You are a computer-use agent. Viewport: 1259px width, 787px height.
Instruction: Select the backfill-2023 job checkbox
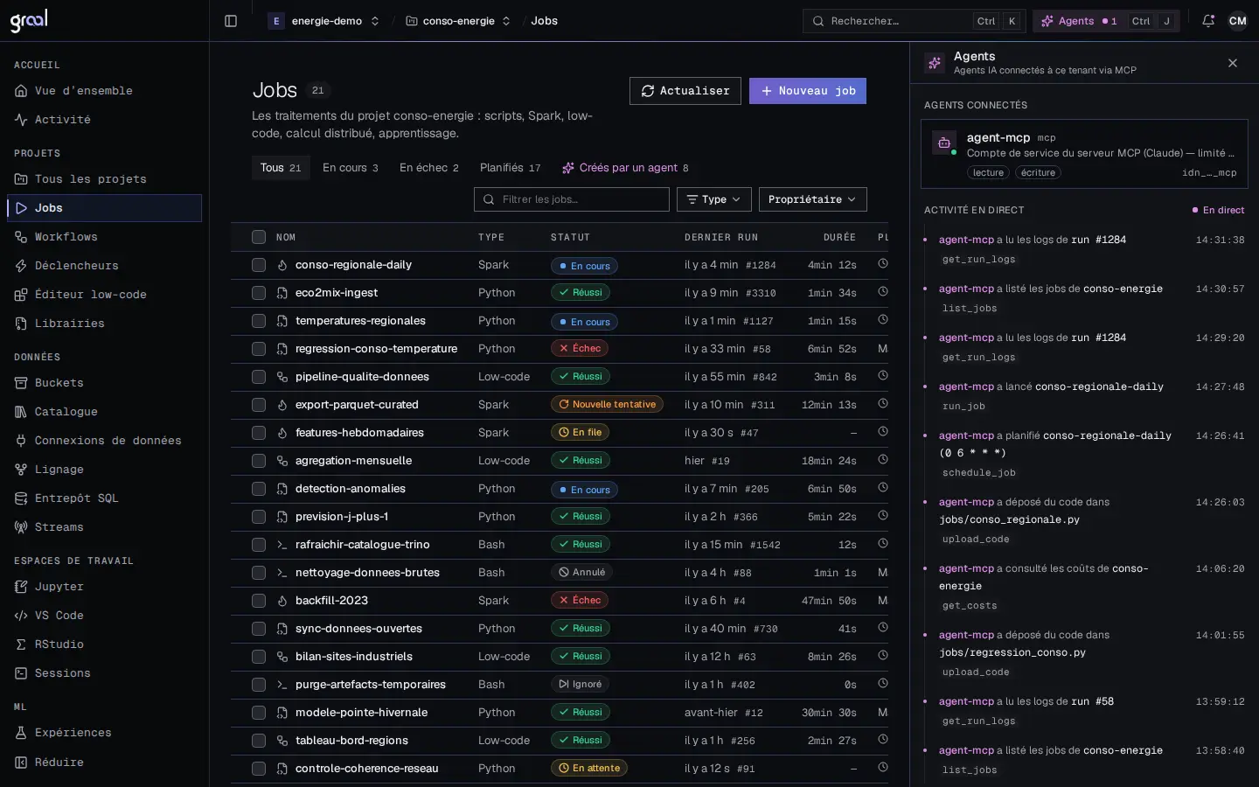(x=259, y=601)
